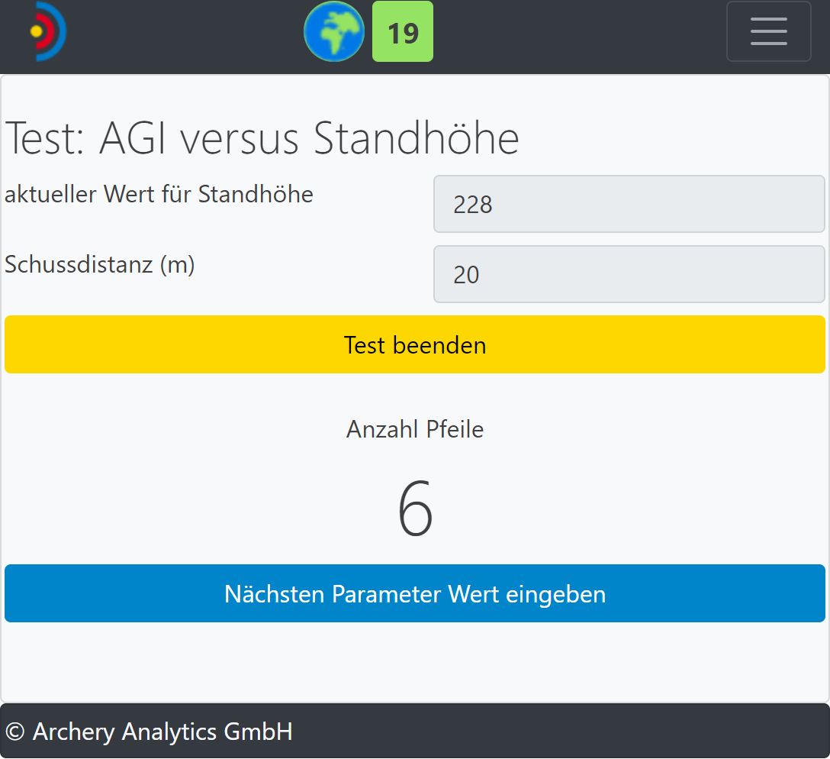Click the Anzahl Pfeile label
Viewport: 830px width, 759px height.
(415, 429)
